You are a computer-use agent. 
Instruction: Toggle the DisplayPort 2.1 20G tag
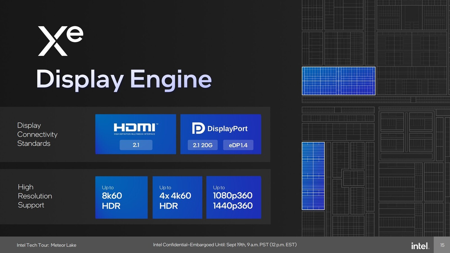pyautogui.click(x=202, y=145)
